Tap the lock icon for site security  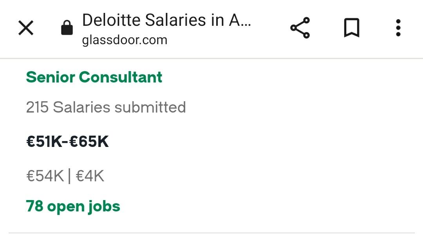pyautogui.click(x=67, y=28)
